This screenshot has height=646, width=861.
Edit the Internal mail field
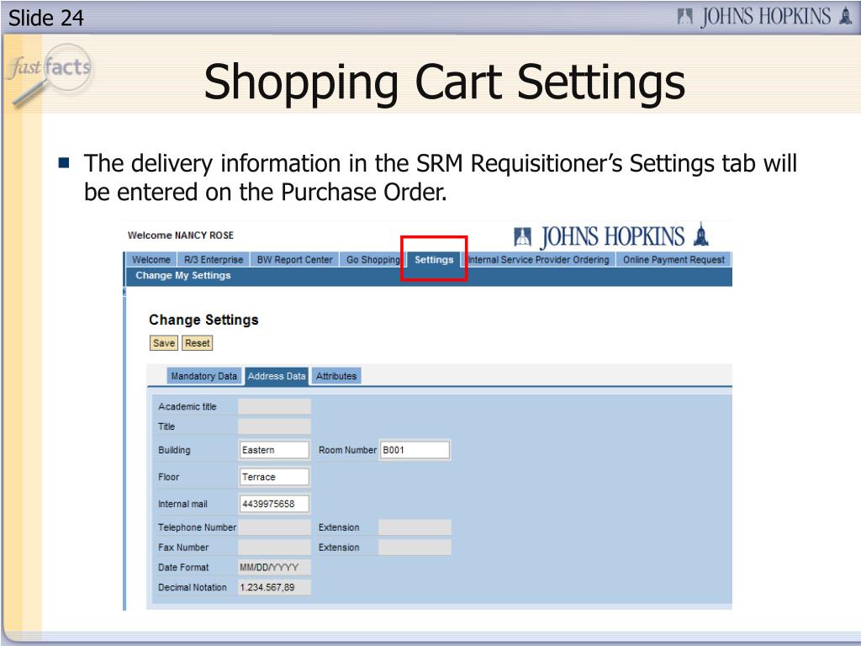(x=275, y=504)
